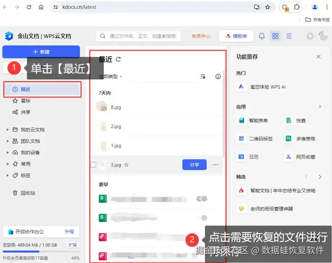Open the browser profile icon
Image resolution: width=332 pixels, height=263 pixels.
[x=314, y=7]
